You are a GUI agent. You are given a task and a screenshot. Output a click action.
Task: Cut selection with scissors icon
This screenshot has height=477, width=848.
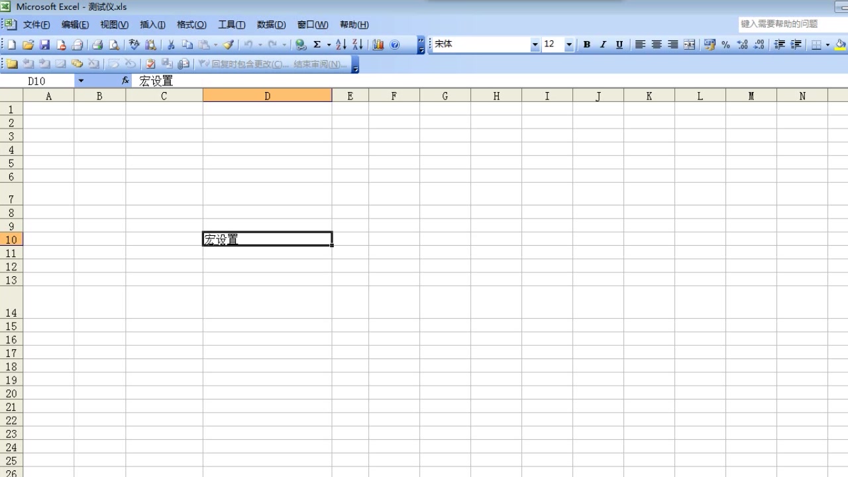[x=171, y=45]
